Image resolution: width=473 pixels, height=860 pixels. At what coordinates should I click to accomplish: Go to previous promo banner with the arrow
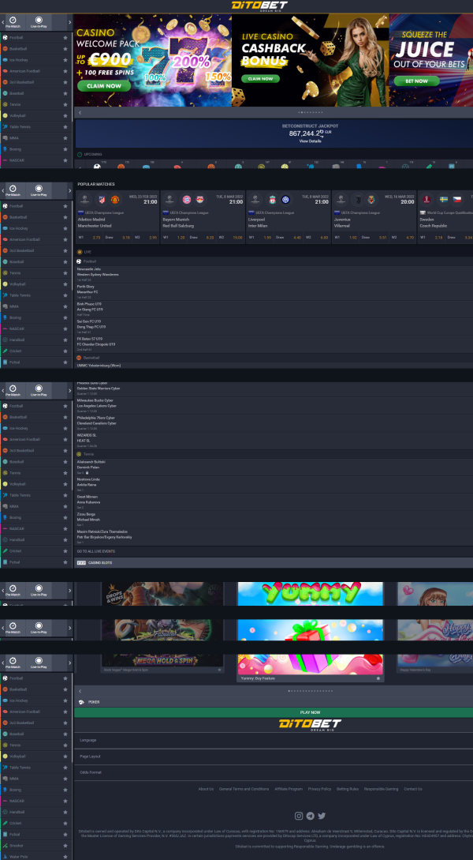click(80, 113)
